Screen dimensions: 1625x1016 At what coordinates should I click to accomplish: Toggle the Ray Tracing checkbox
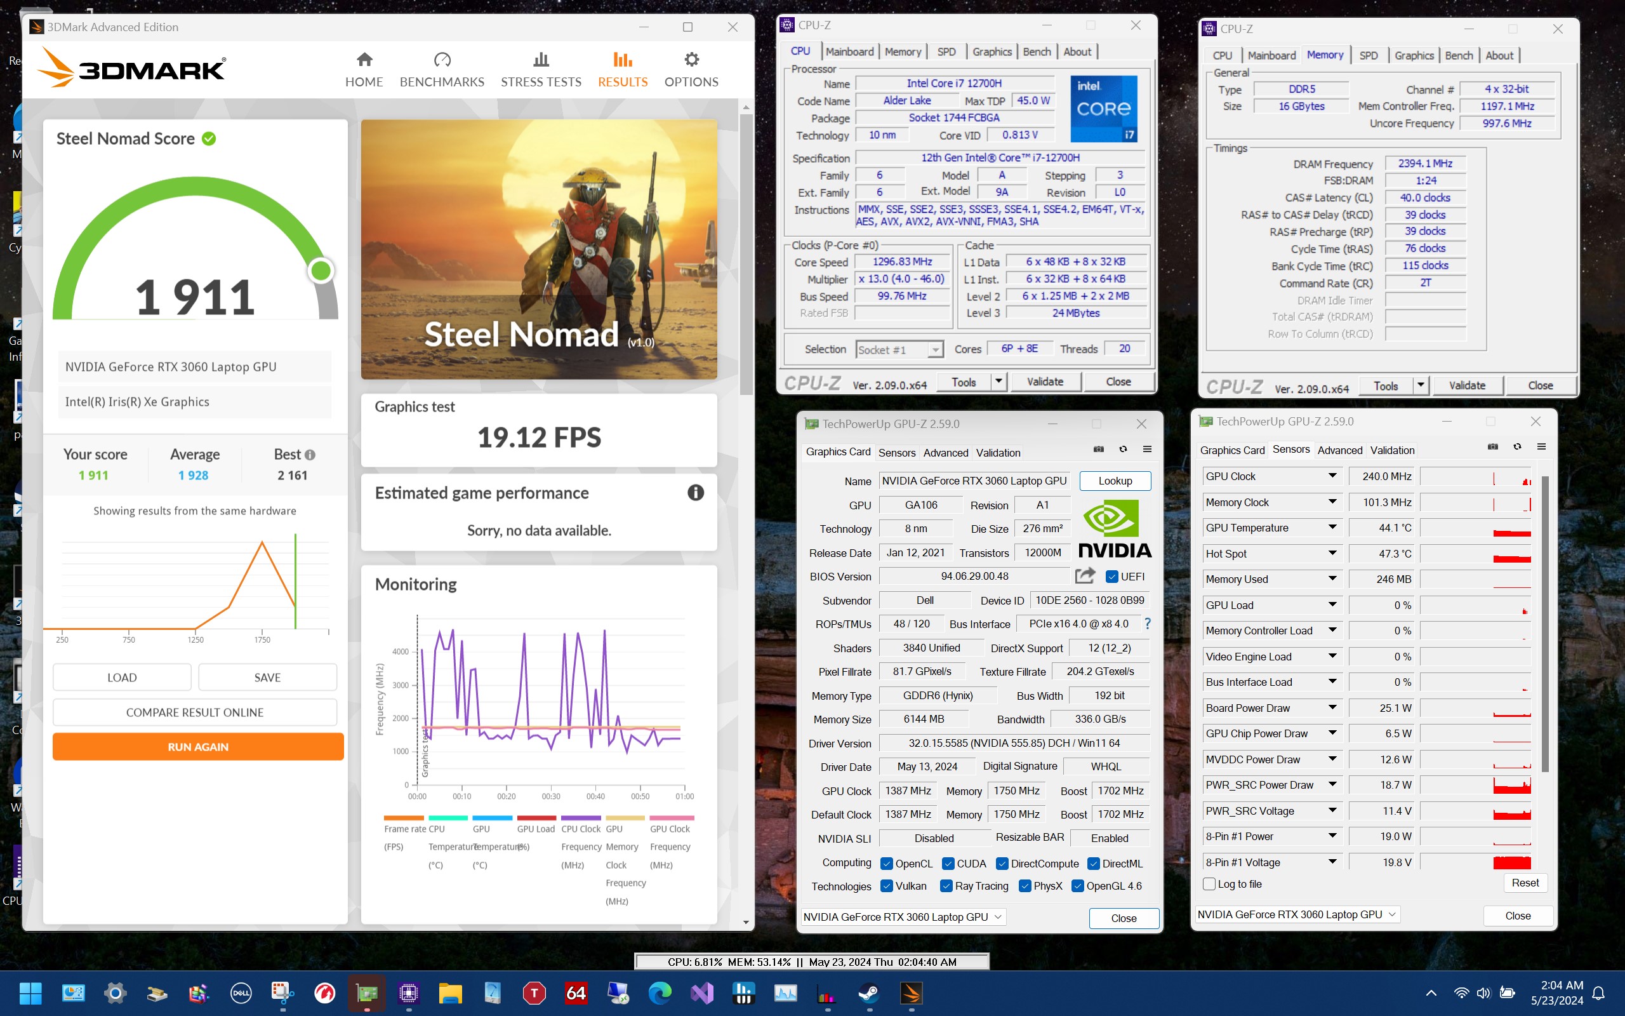click(946, 886)
